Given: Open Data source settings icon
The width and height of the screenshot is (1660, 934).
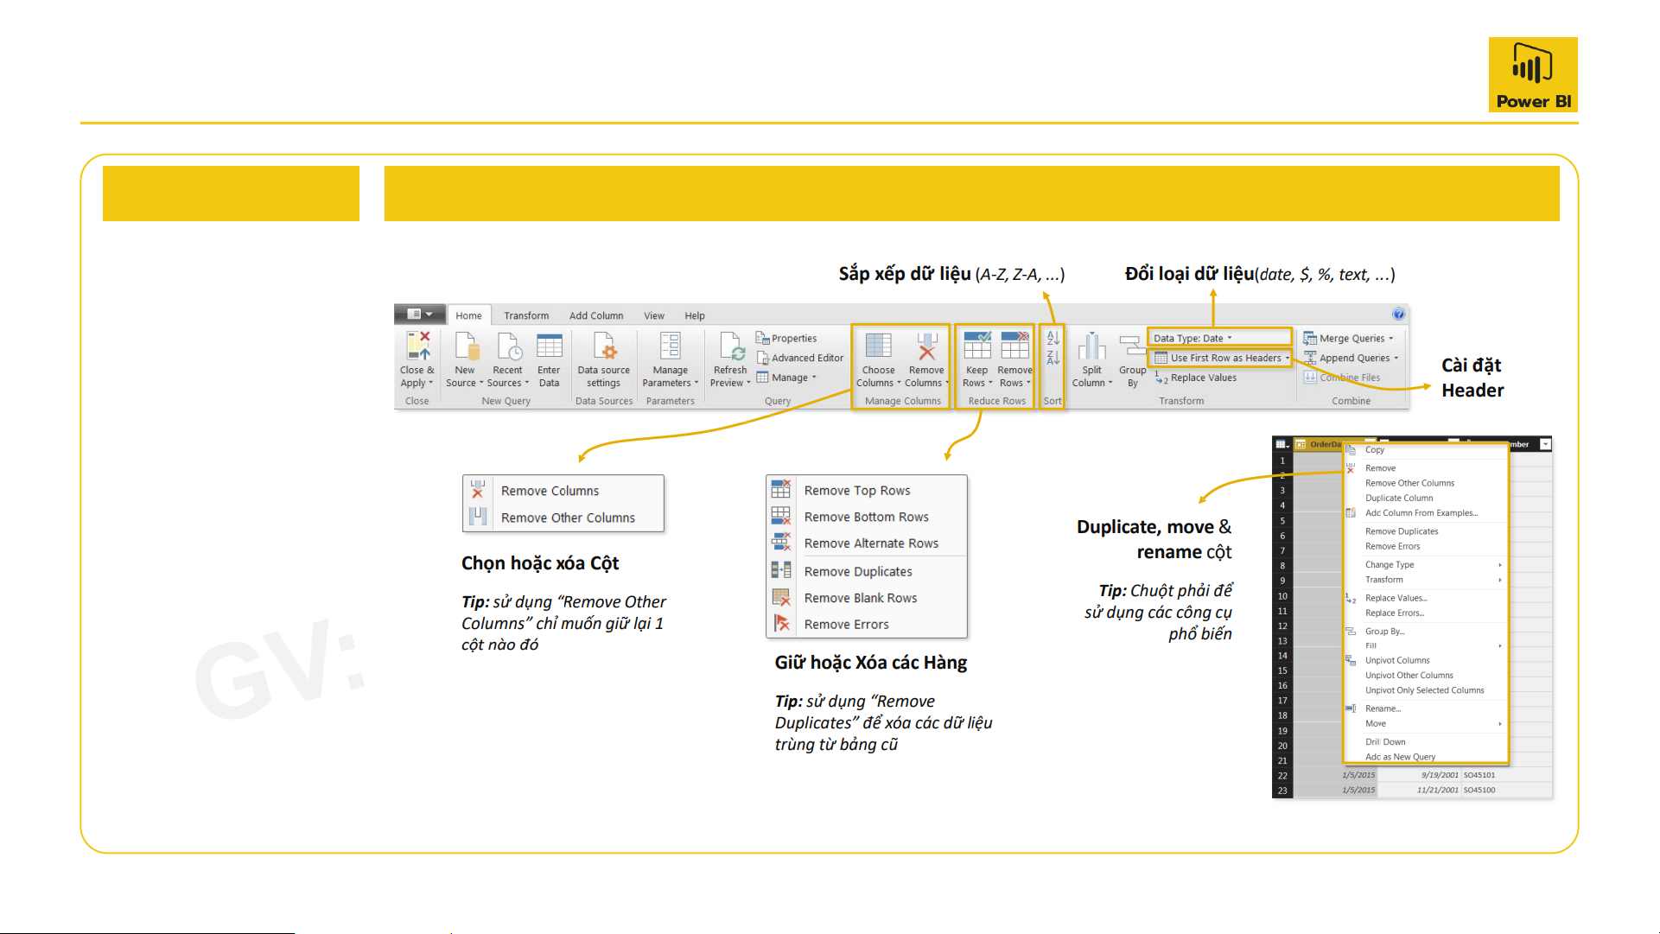Looking at the screenshot, I should tap(603, 346).
